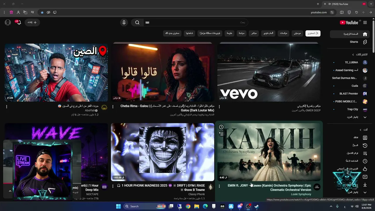Screen dimensions: 375x211
Task: Open more options for OMER DEEP mix
Action: pyautogui.click(x=219, y=107)
